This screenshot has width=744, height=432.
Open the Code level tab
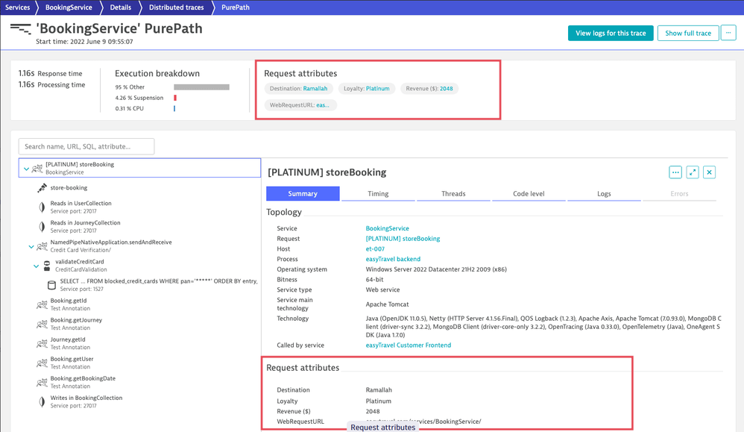(x=529, y=194)
